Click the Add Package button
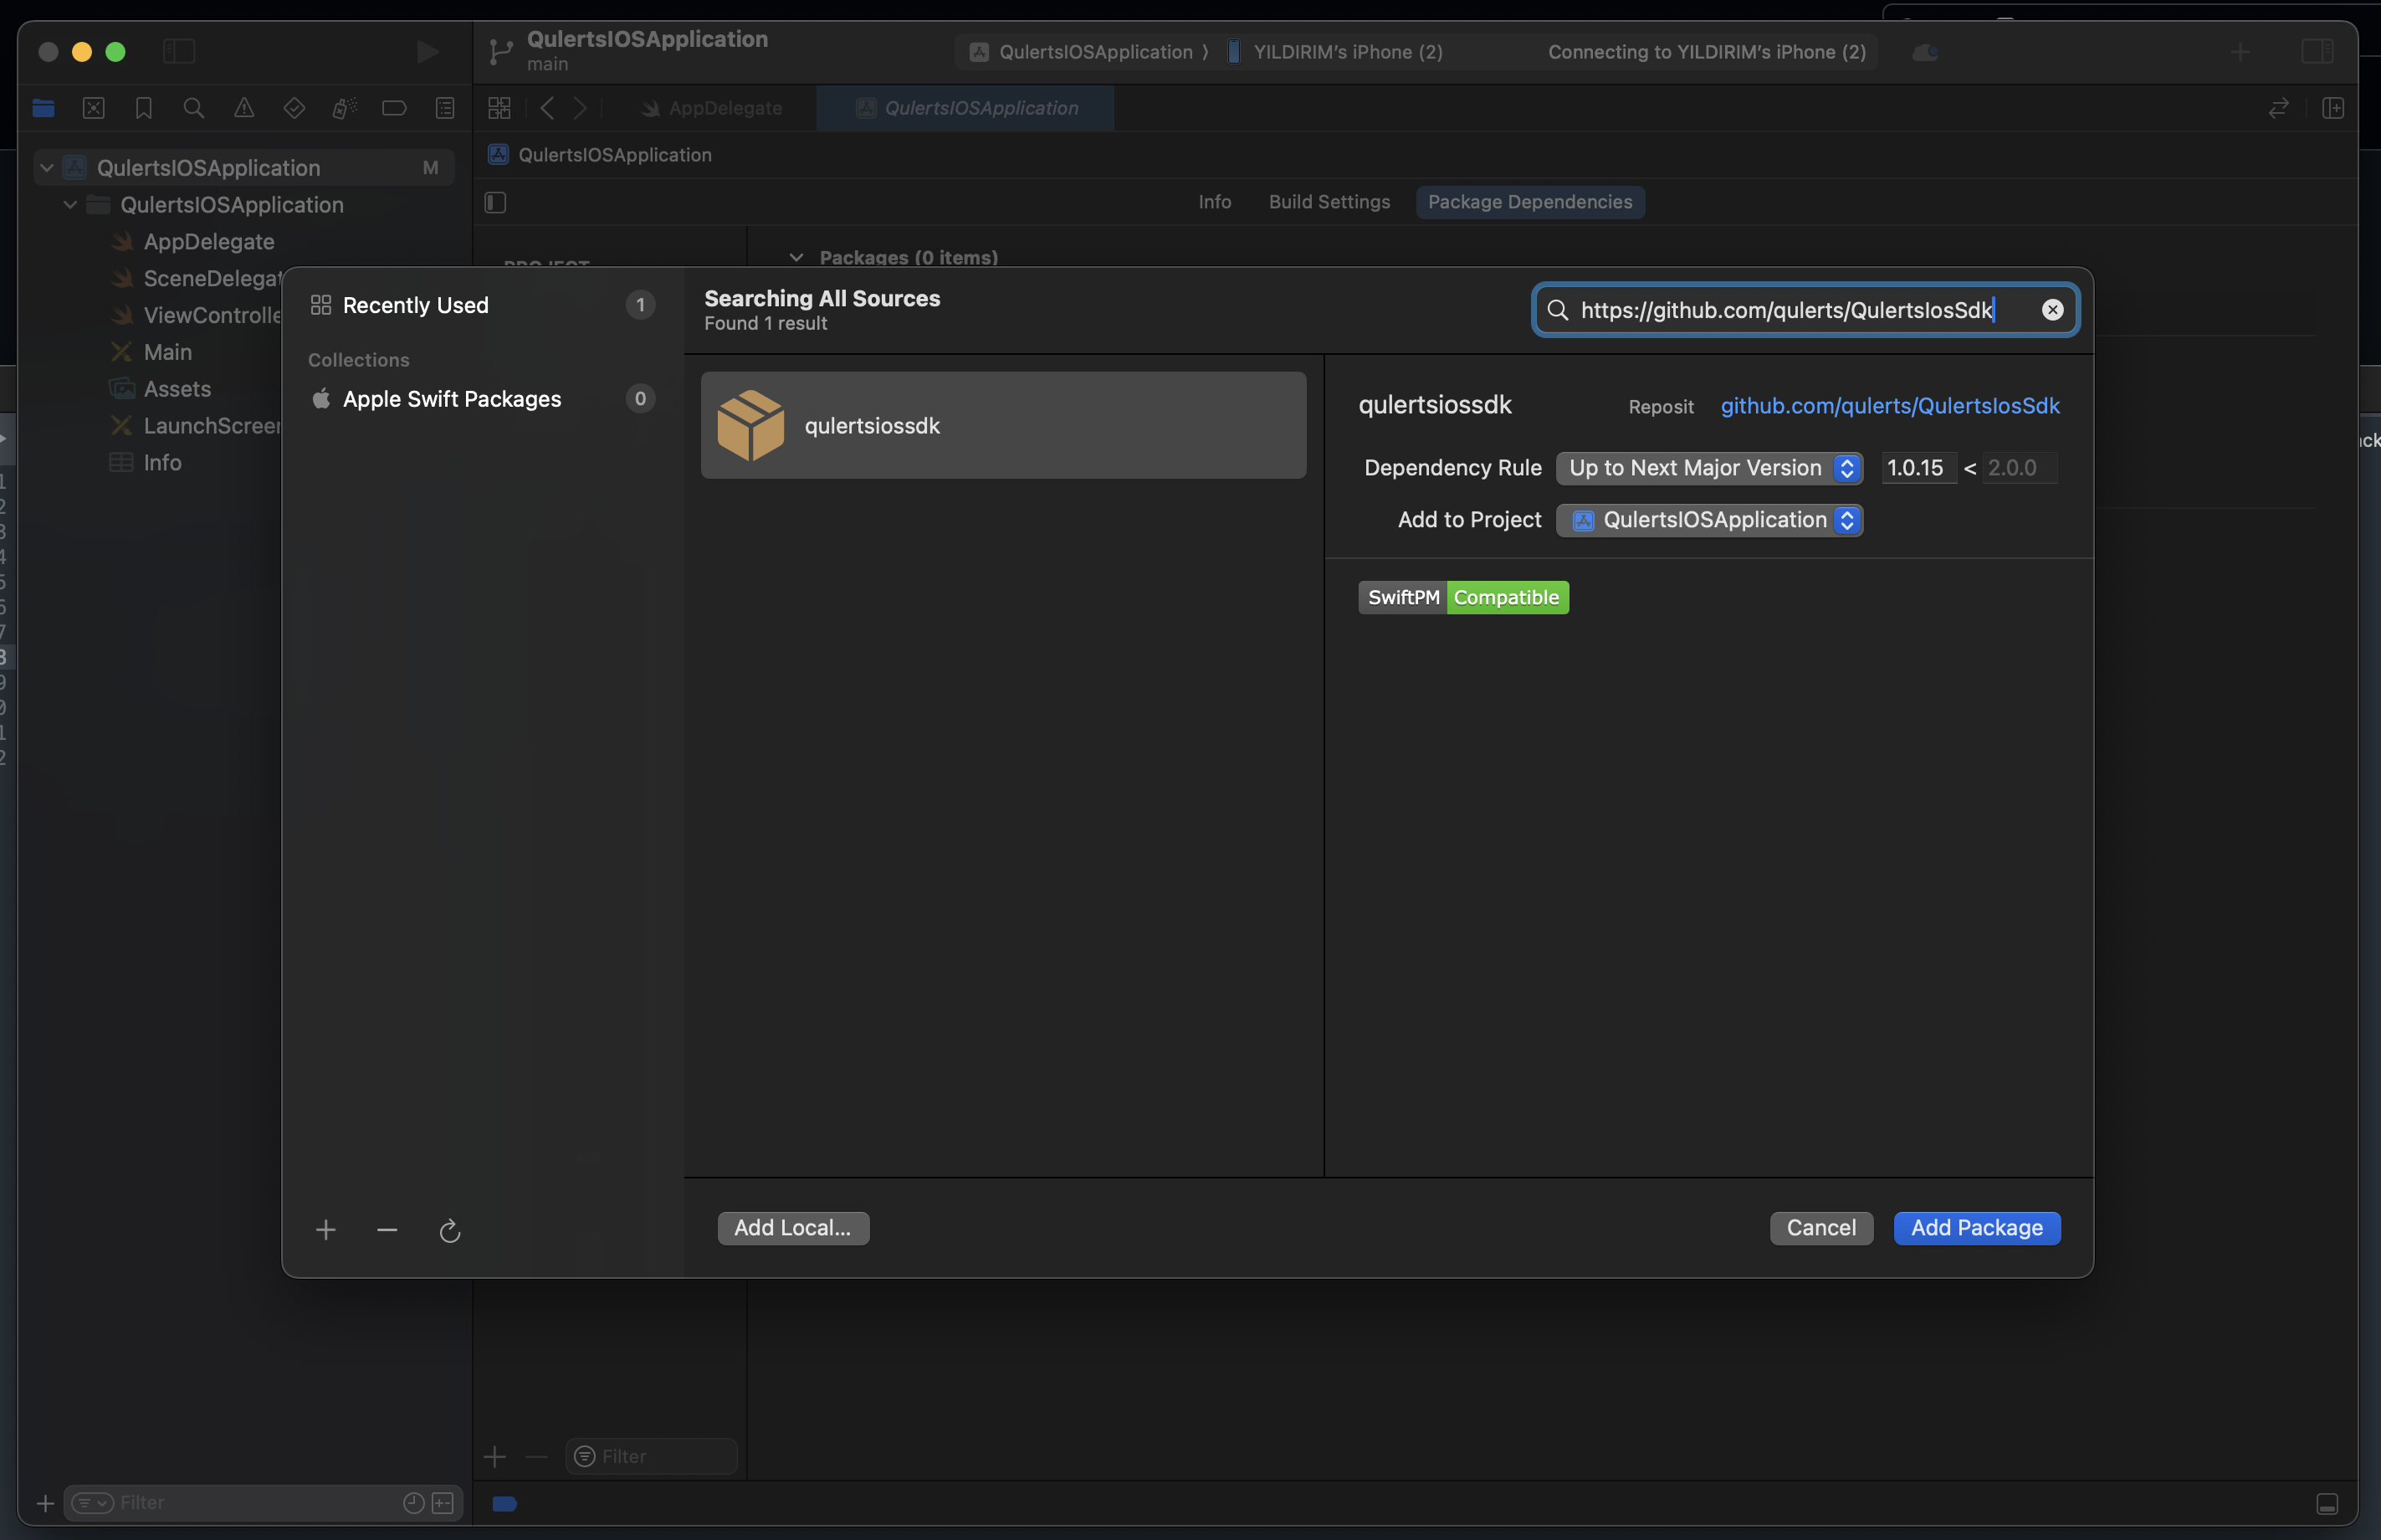This screenshot has height=1540, width=2381. point(1976,1228)
